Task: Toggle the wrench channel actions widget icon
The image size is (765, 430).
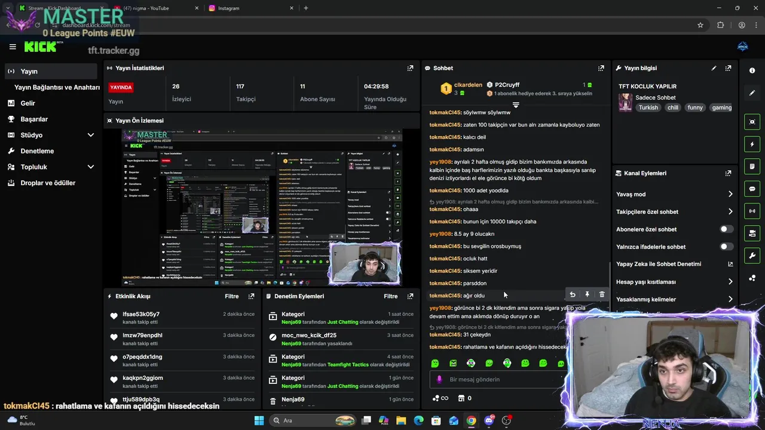Action: pos(752,256)
